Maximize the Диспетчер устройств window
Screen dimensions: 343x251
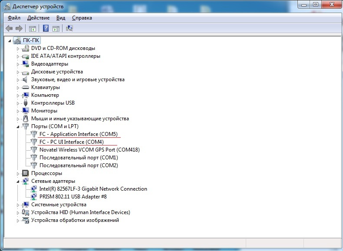(x=316, y=5)
